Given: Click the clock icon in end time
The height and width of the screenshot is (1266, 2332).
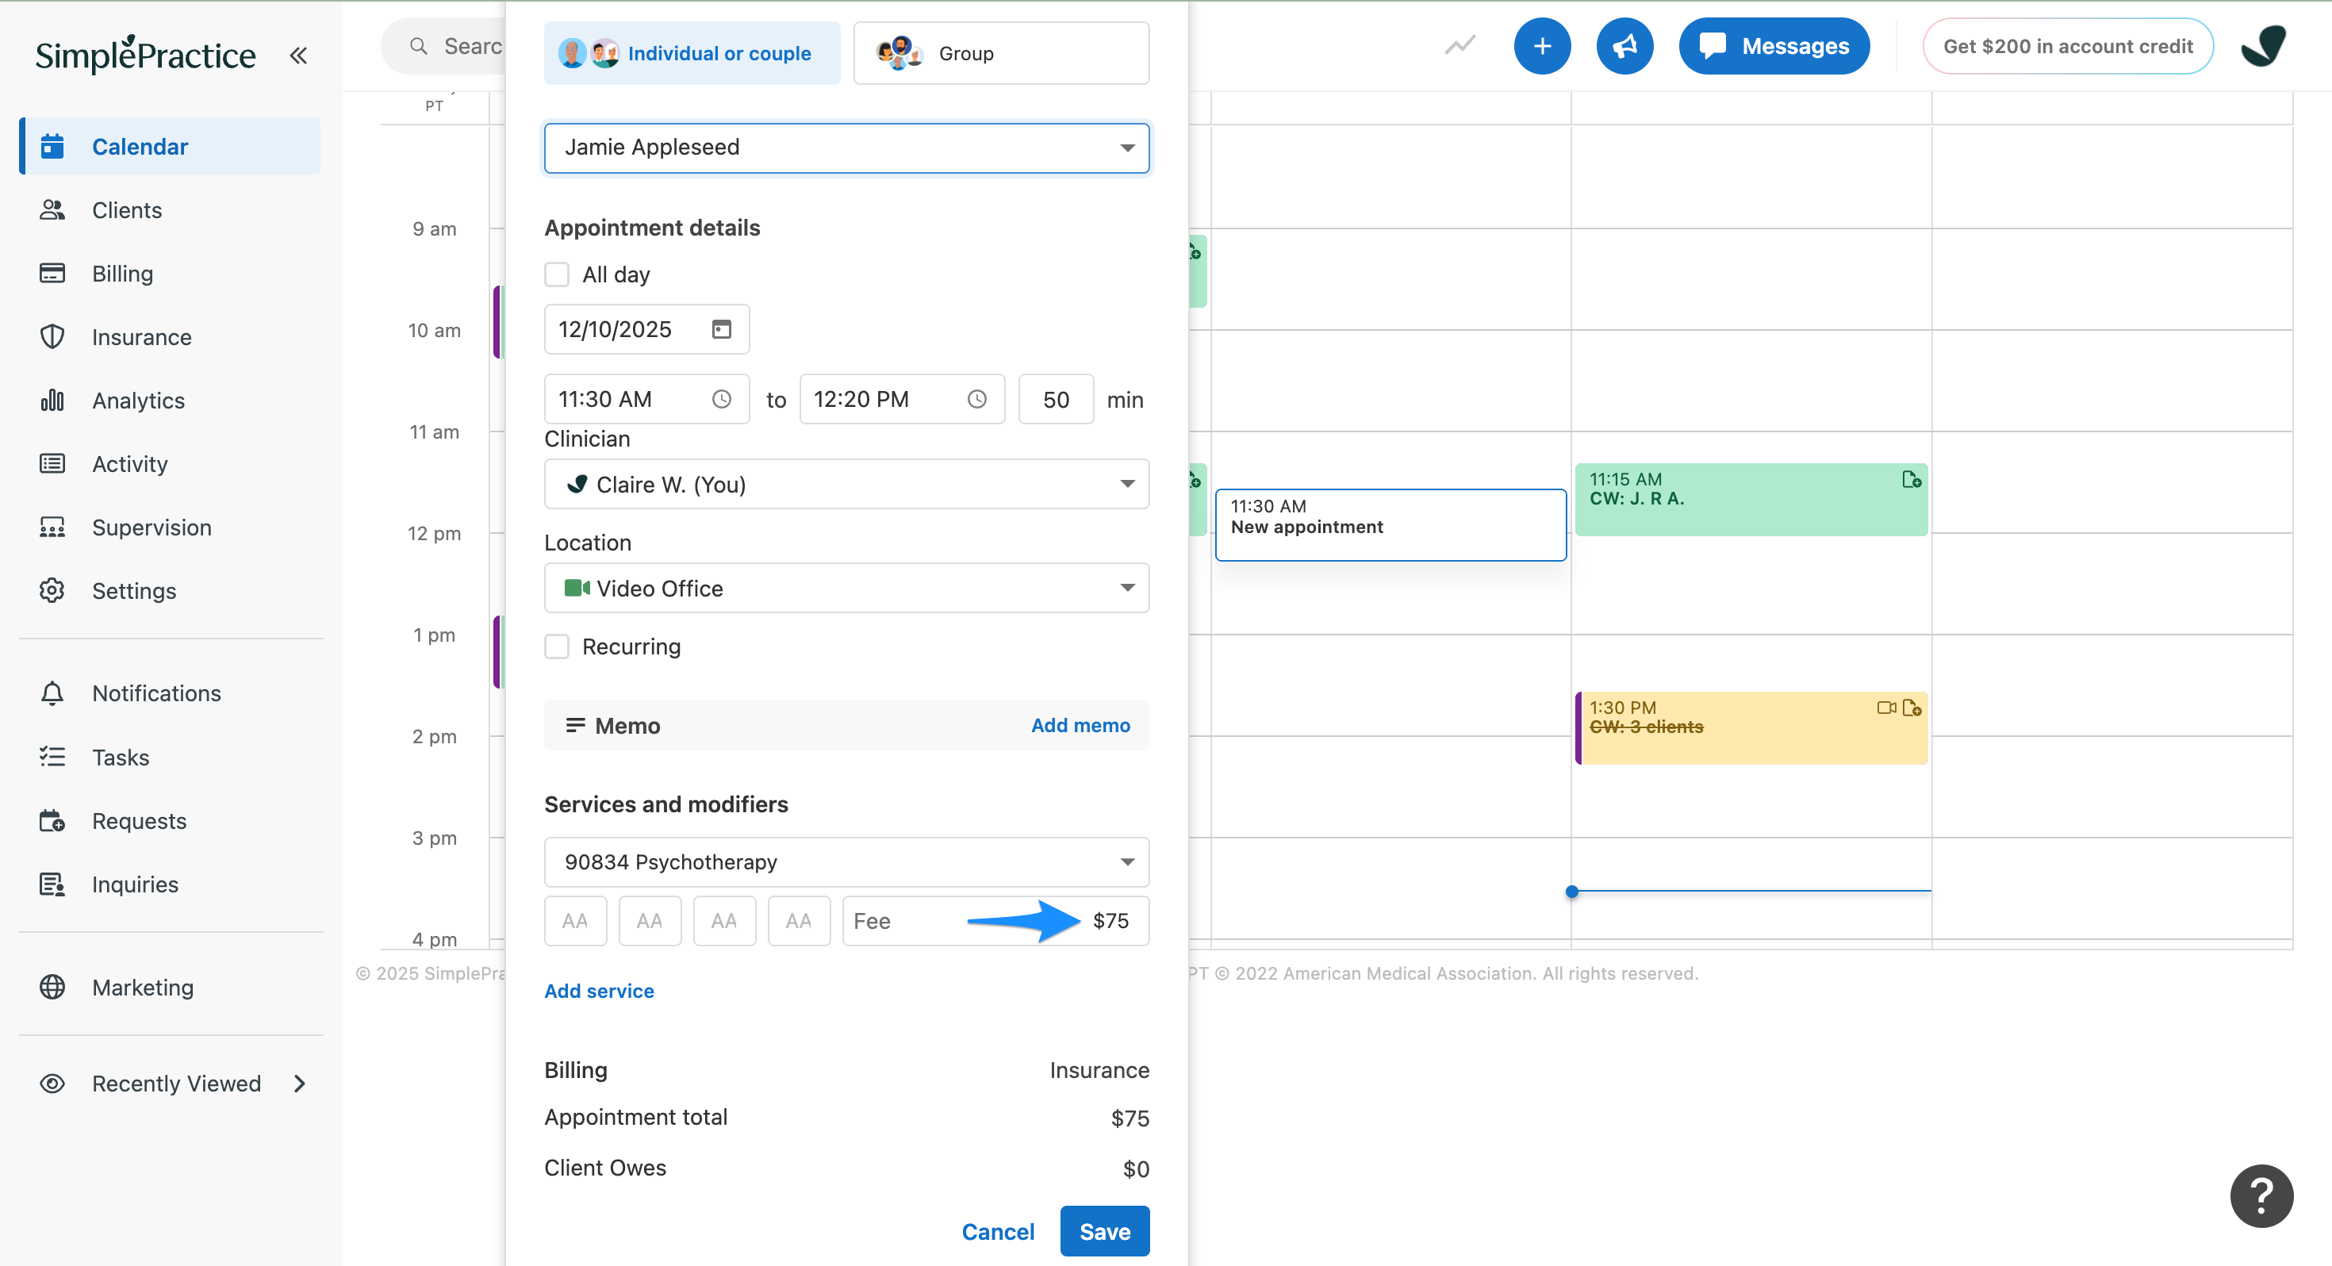Looking at the screenshot, I should click(x=976, y=399).
